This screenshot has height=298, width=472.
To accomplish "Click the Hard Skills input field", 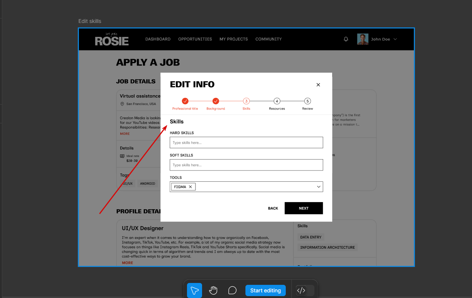I will click(x=246, y=143).
